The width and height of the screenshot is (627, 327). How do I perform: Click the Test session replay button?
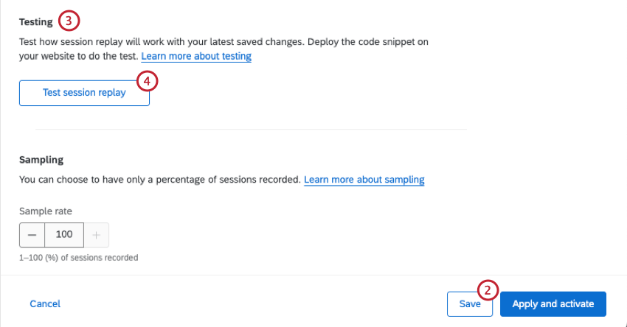pyautogui.click(x=84, y=93)
